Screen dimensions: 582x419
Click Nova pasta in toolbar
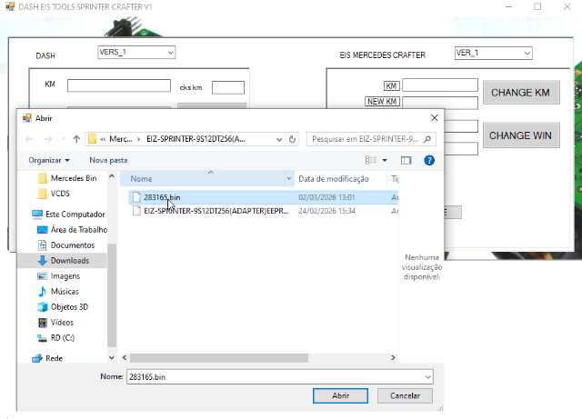(x=108, y=160)
